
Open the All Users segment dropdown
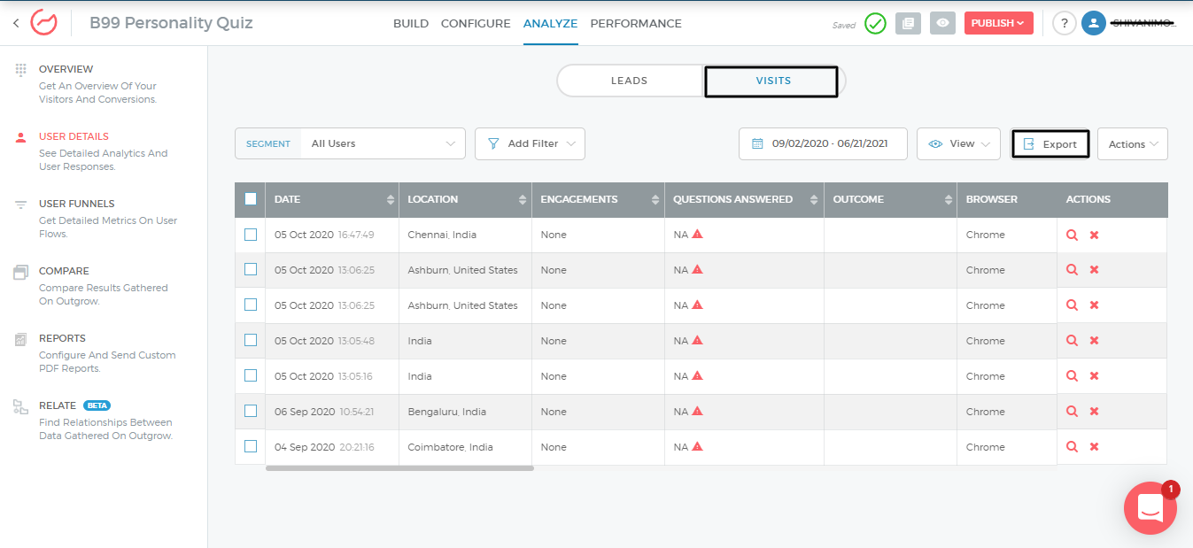383,143
